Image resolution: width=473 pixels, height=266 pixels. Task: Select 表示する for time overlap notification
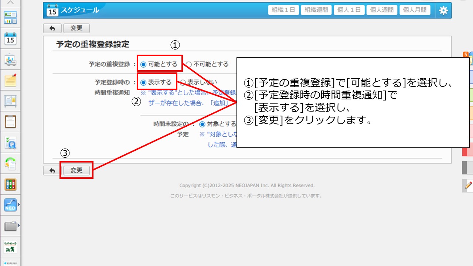[x=144, y=82]
